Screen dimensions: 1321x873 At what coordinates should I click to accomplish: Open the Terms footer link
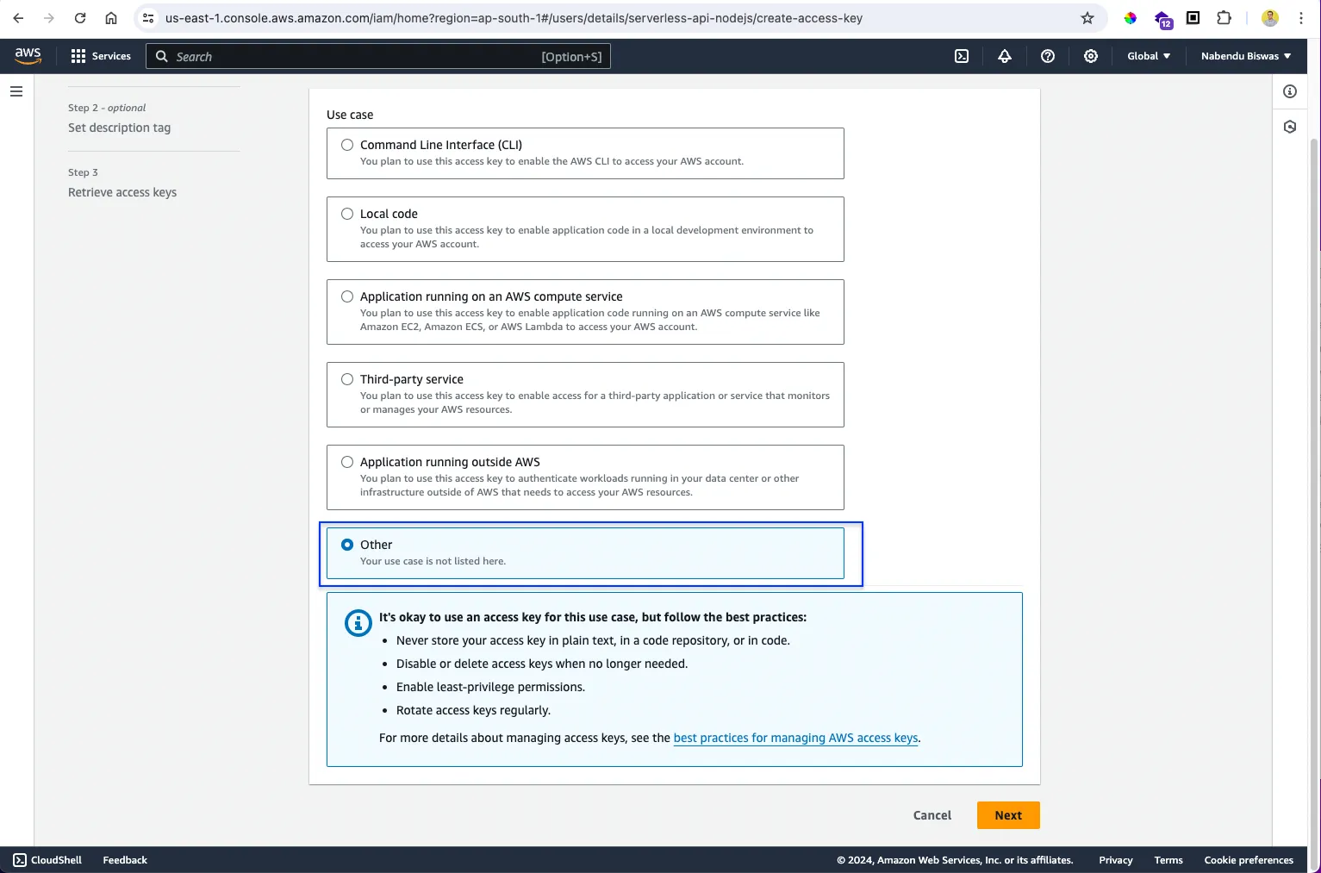(1168, 860)
